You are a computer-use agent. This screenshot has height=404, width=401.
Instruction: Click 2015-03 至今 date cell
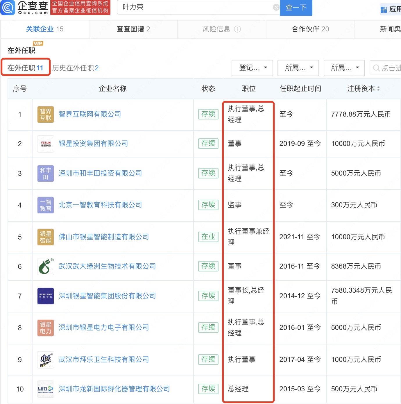pos(300,389)
